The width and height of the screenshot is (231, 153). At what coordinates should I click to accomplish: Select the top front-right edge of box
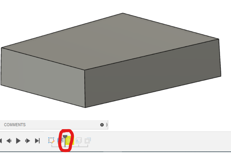[x=152, y=54]
